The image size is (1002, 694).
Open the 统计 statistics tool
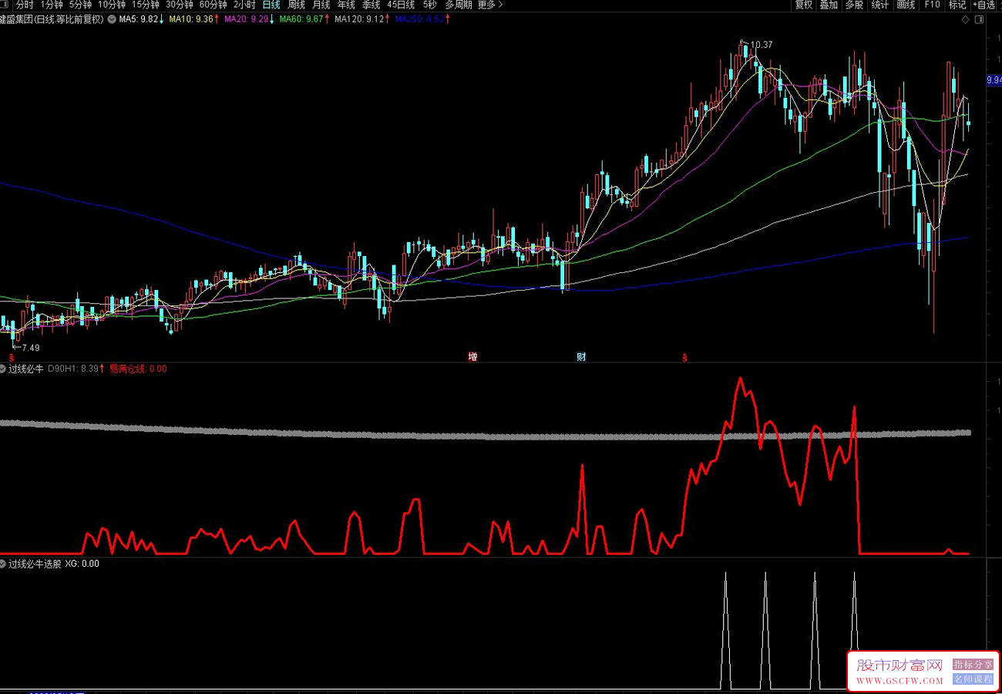point(879,5)
